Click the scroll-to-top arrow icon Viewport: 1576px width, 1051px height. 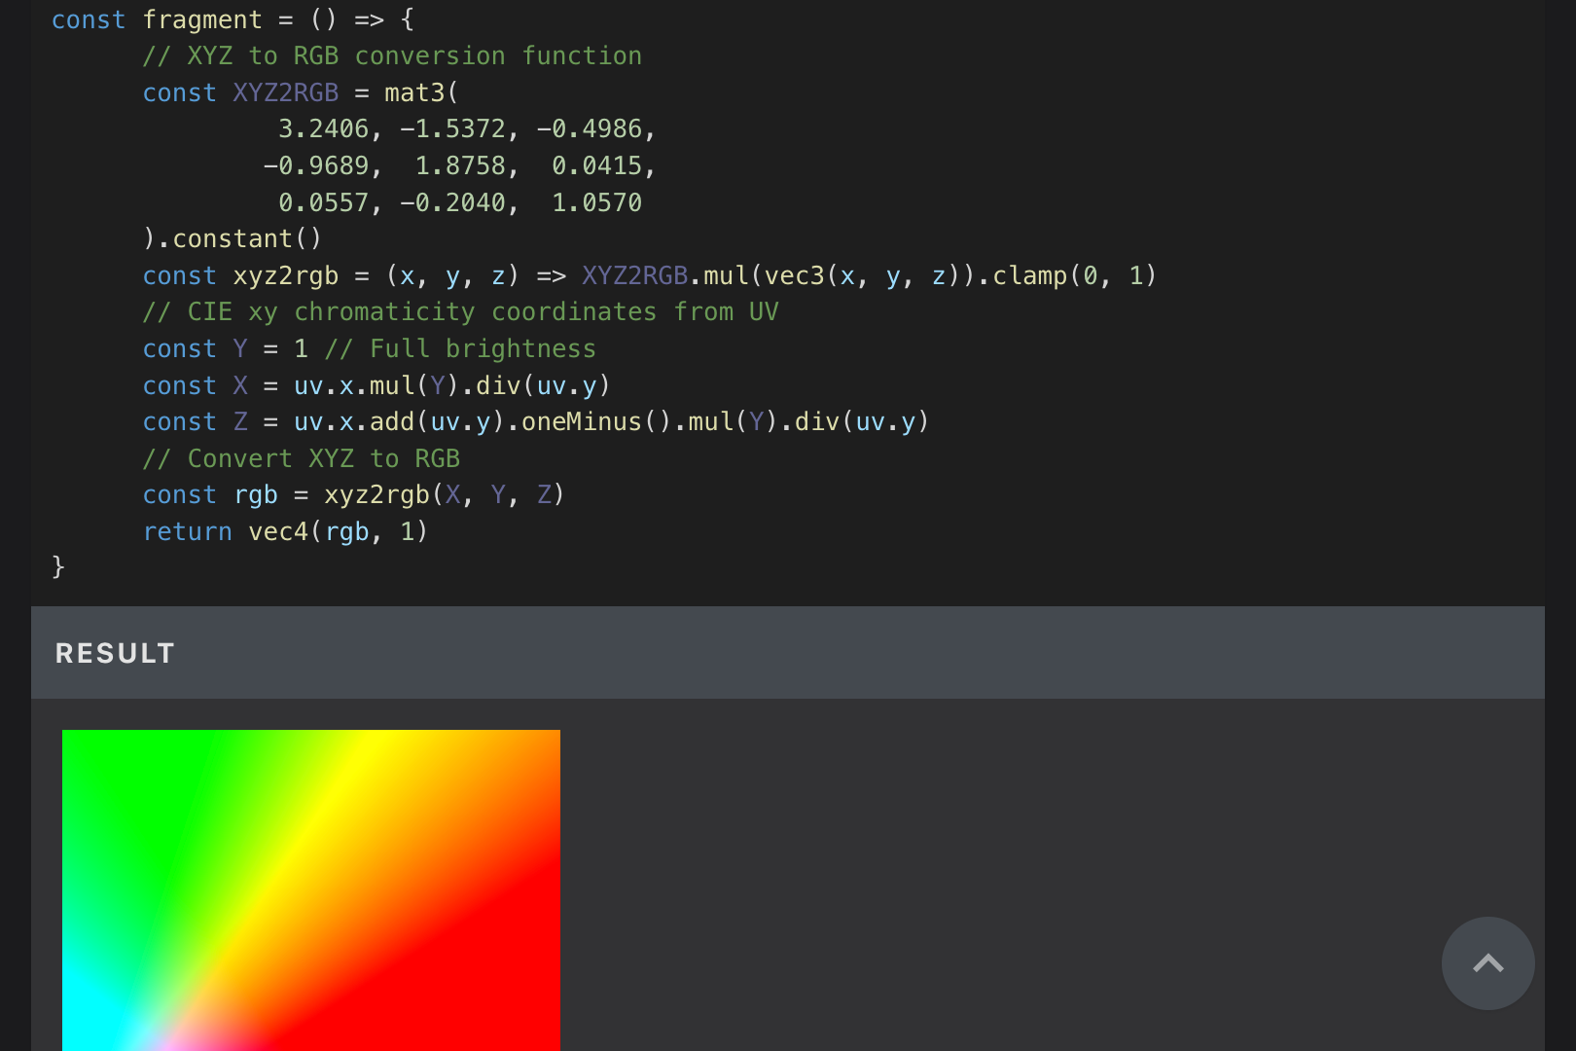click(1487, 963)
